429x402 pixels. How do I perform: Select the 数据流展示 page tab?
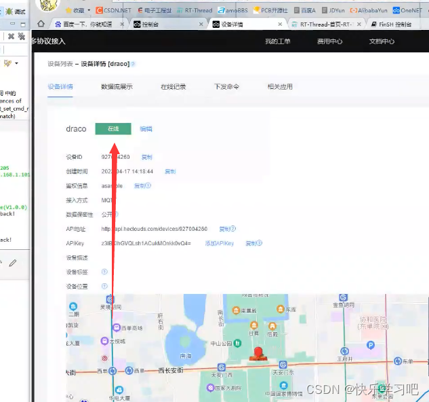[x=117, y=87]
